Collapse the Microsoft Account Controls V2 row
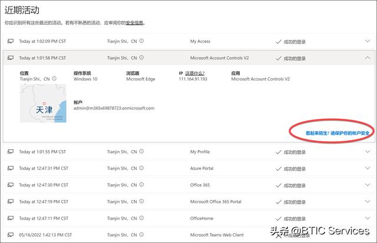The image size is (377, 243). (x=368, y=58)
